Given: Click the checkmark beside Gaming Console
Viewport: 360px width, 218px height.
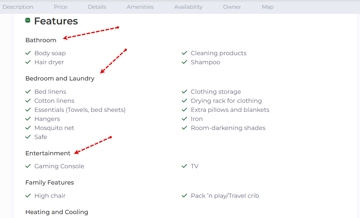Looking at the screenshot, I should click(28, 166).
